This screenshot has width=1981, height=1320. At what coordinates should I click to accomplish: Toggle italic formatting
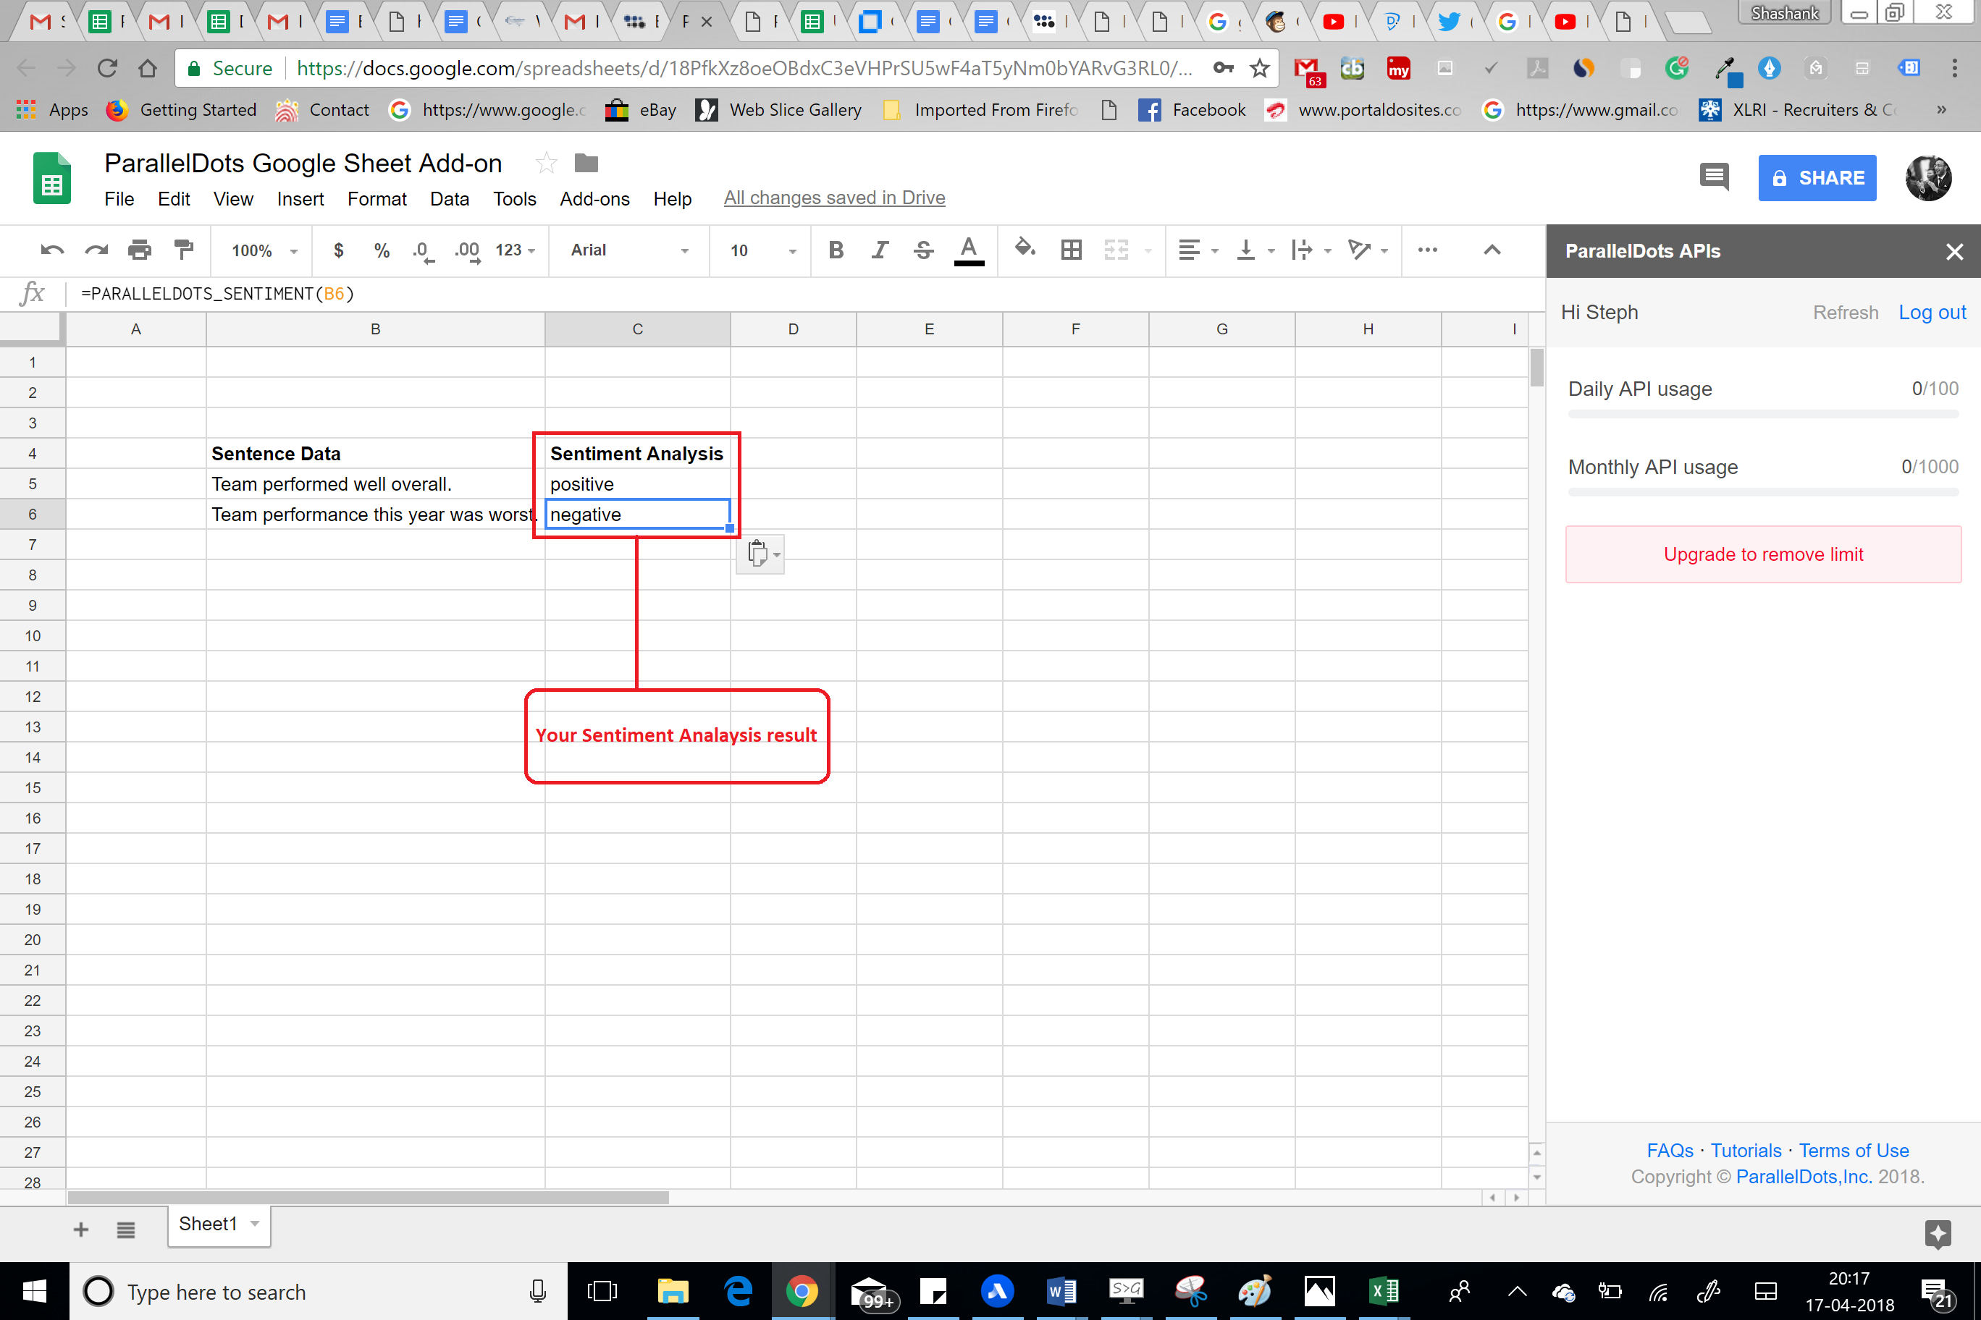(879, 250)
